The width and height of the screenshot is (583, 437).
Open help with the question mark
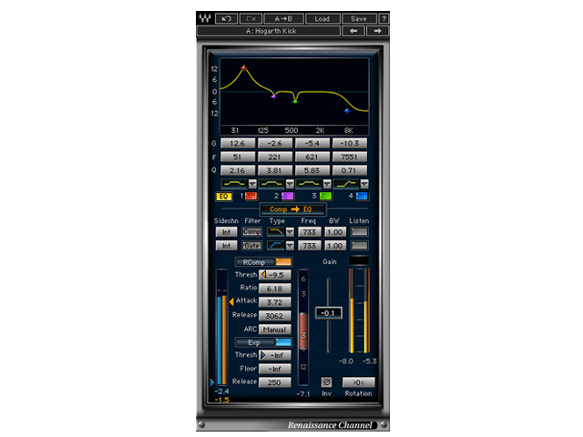pyautogui.click(x=384, y=18)
